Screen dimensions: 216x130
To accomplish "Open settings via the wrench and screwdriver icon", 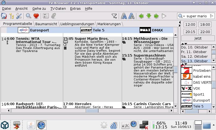I will pos(19,16).
